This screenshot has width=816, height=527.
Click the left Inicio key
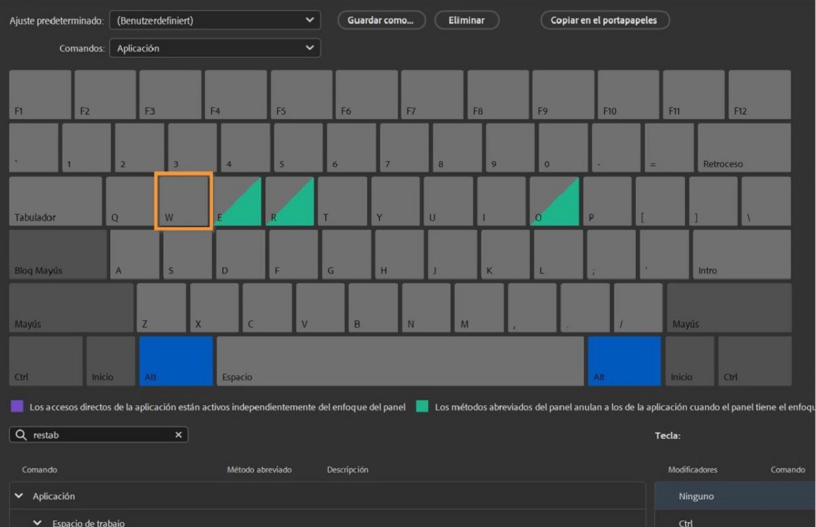[111, 361]
